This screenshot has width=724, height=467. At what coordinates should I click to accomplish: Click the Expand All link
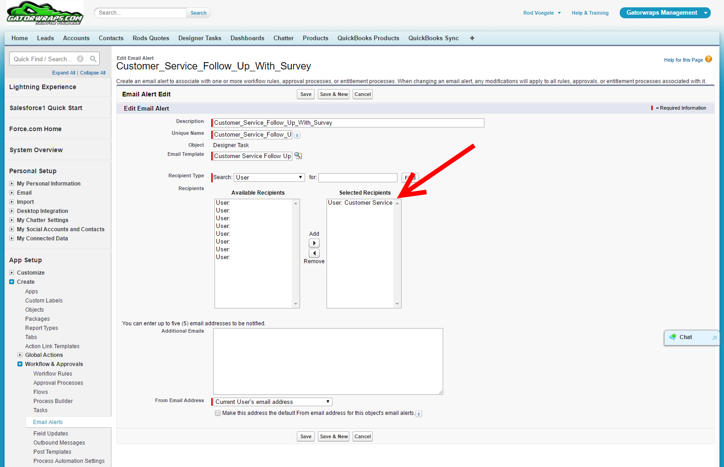[x=64, y=73]
